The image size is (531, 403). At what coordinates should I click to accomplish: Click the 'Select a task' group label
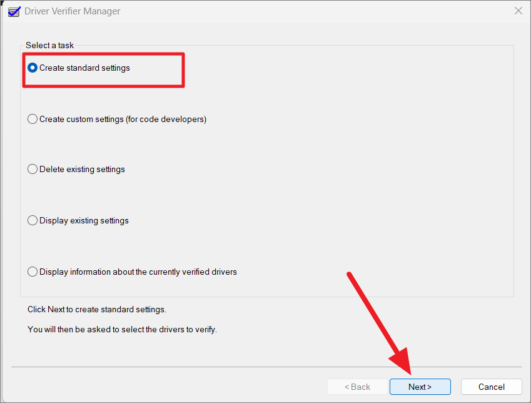tap(50, 46)
